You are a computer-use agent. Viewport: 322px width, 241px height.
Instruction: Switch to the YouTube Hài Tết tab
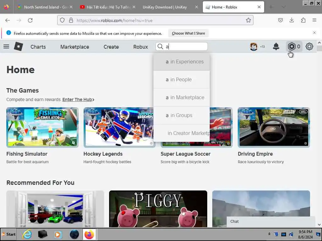click(x=108, y=7)
